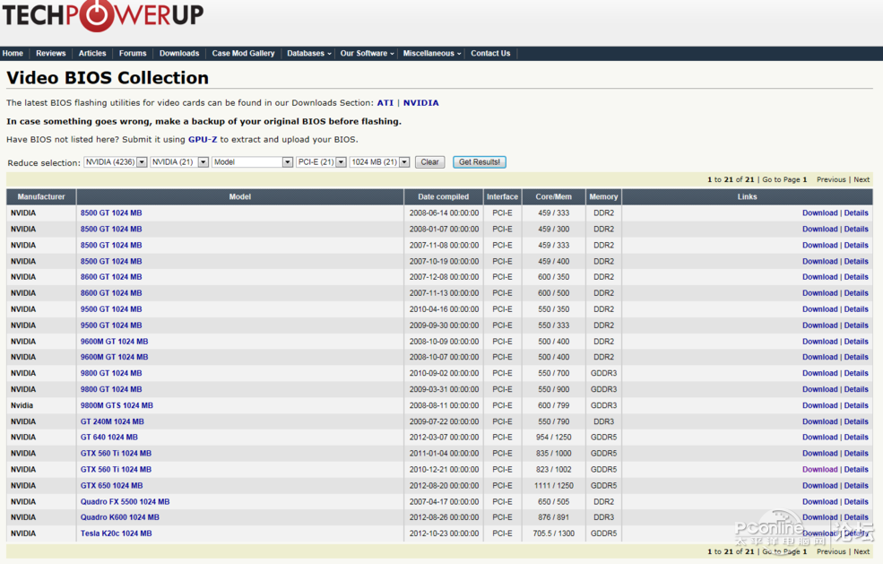Open the Downloads menu item
This screenshot has width=883, height=564.
pos(179,54)
